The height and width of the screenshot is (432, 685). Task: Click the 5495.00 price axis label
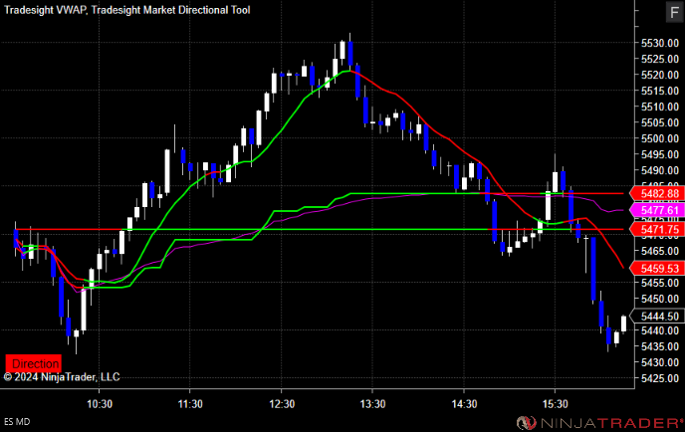pyautogui.click(x=660, y=154)
